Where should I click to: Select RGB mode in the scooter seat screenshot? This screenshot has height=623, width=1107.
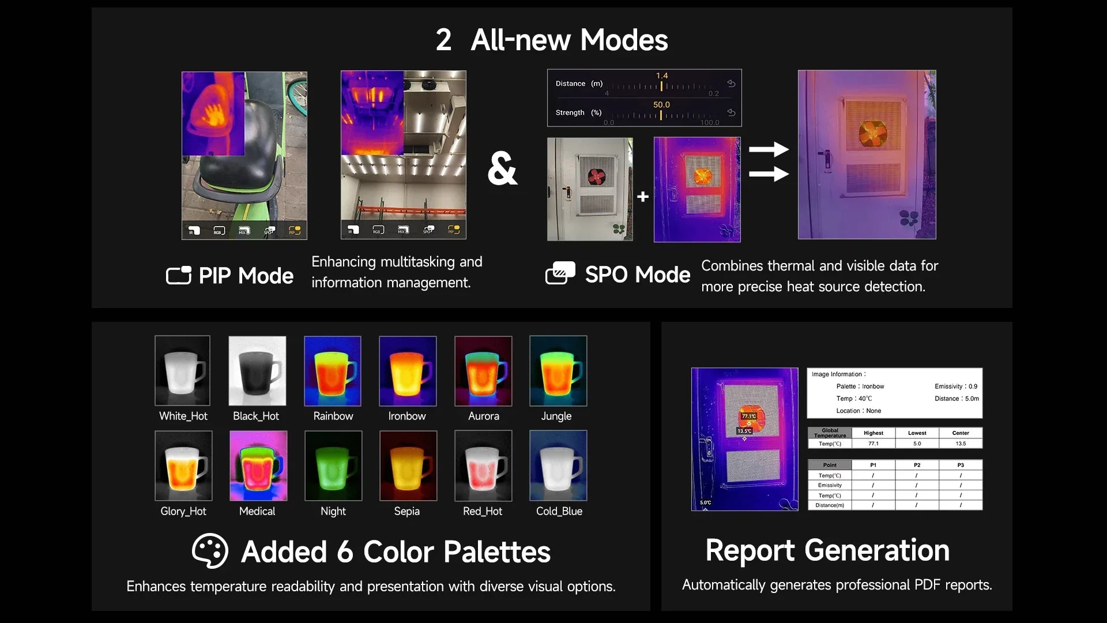point(219,230)
